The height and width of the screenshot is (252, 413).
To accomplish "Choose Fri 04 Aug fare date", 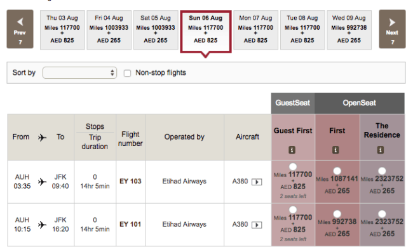I will click(x=109, y=30).
